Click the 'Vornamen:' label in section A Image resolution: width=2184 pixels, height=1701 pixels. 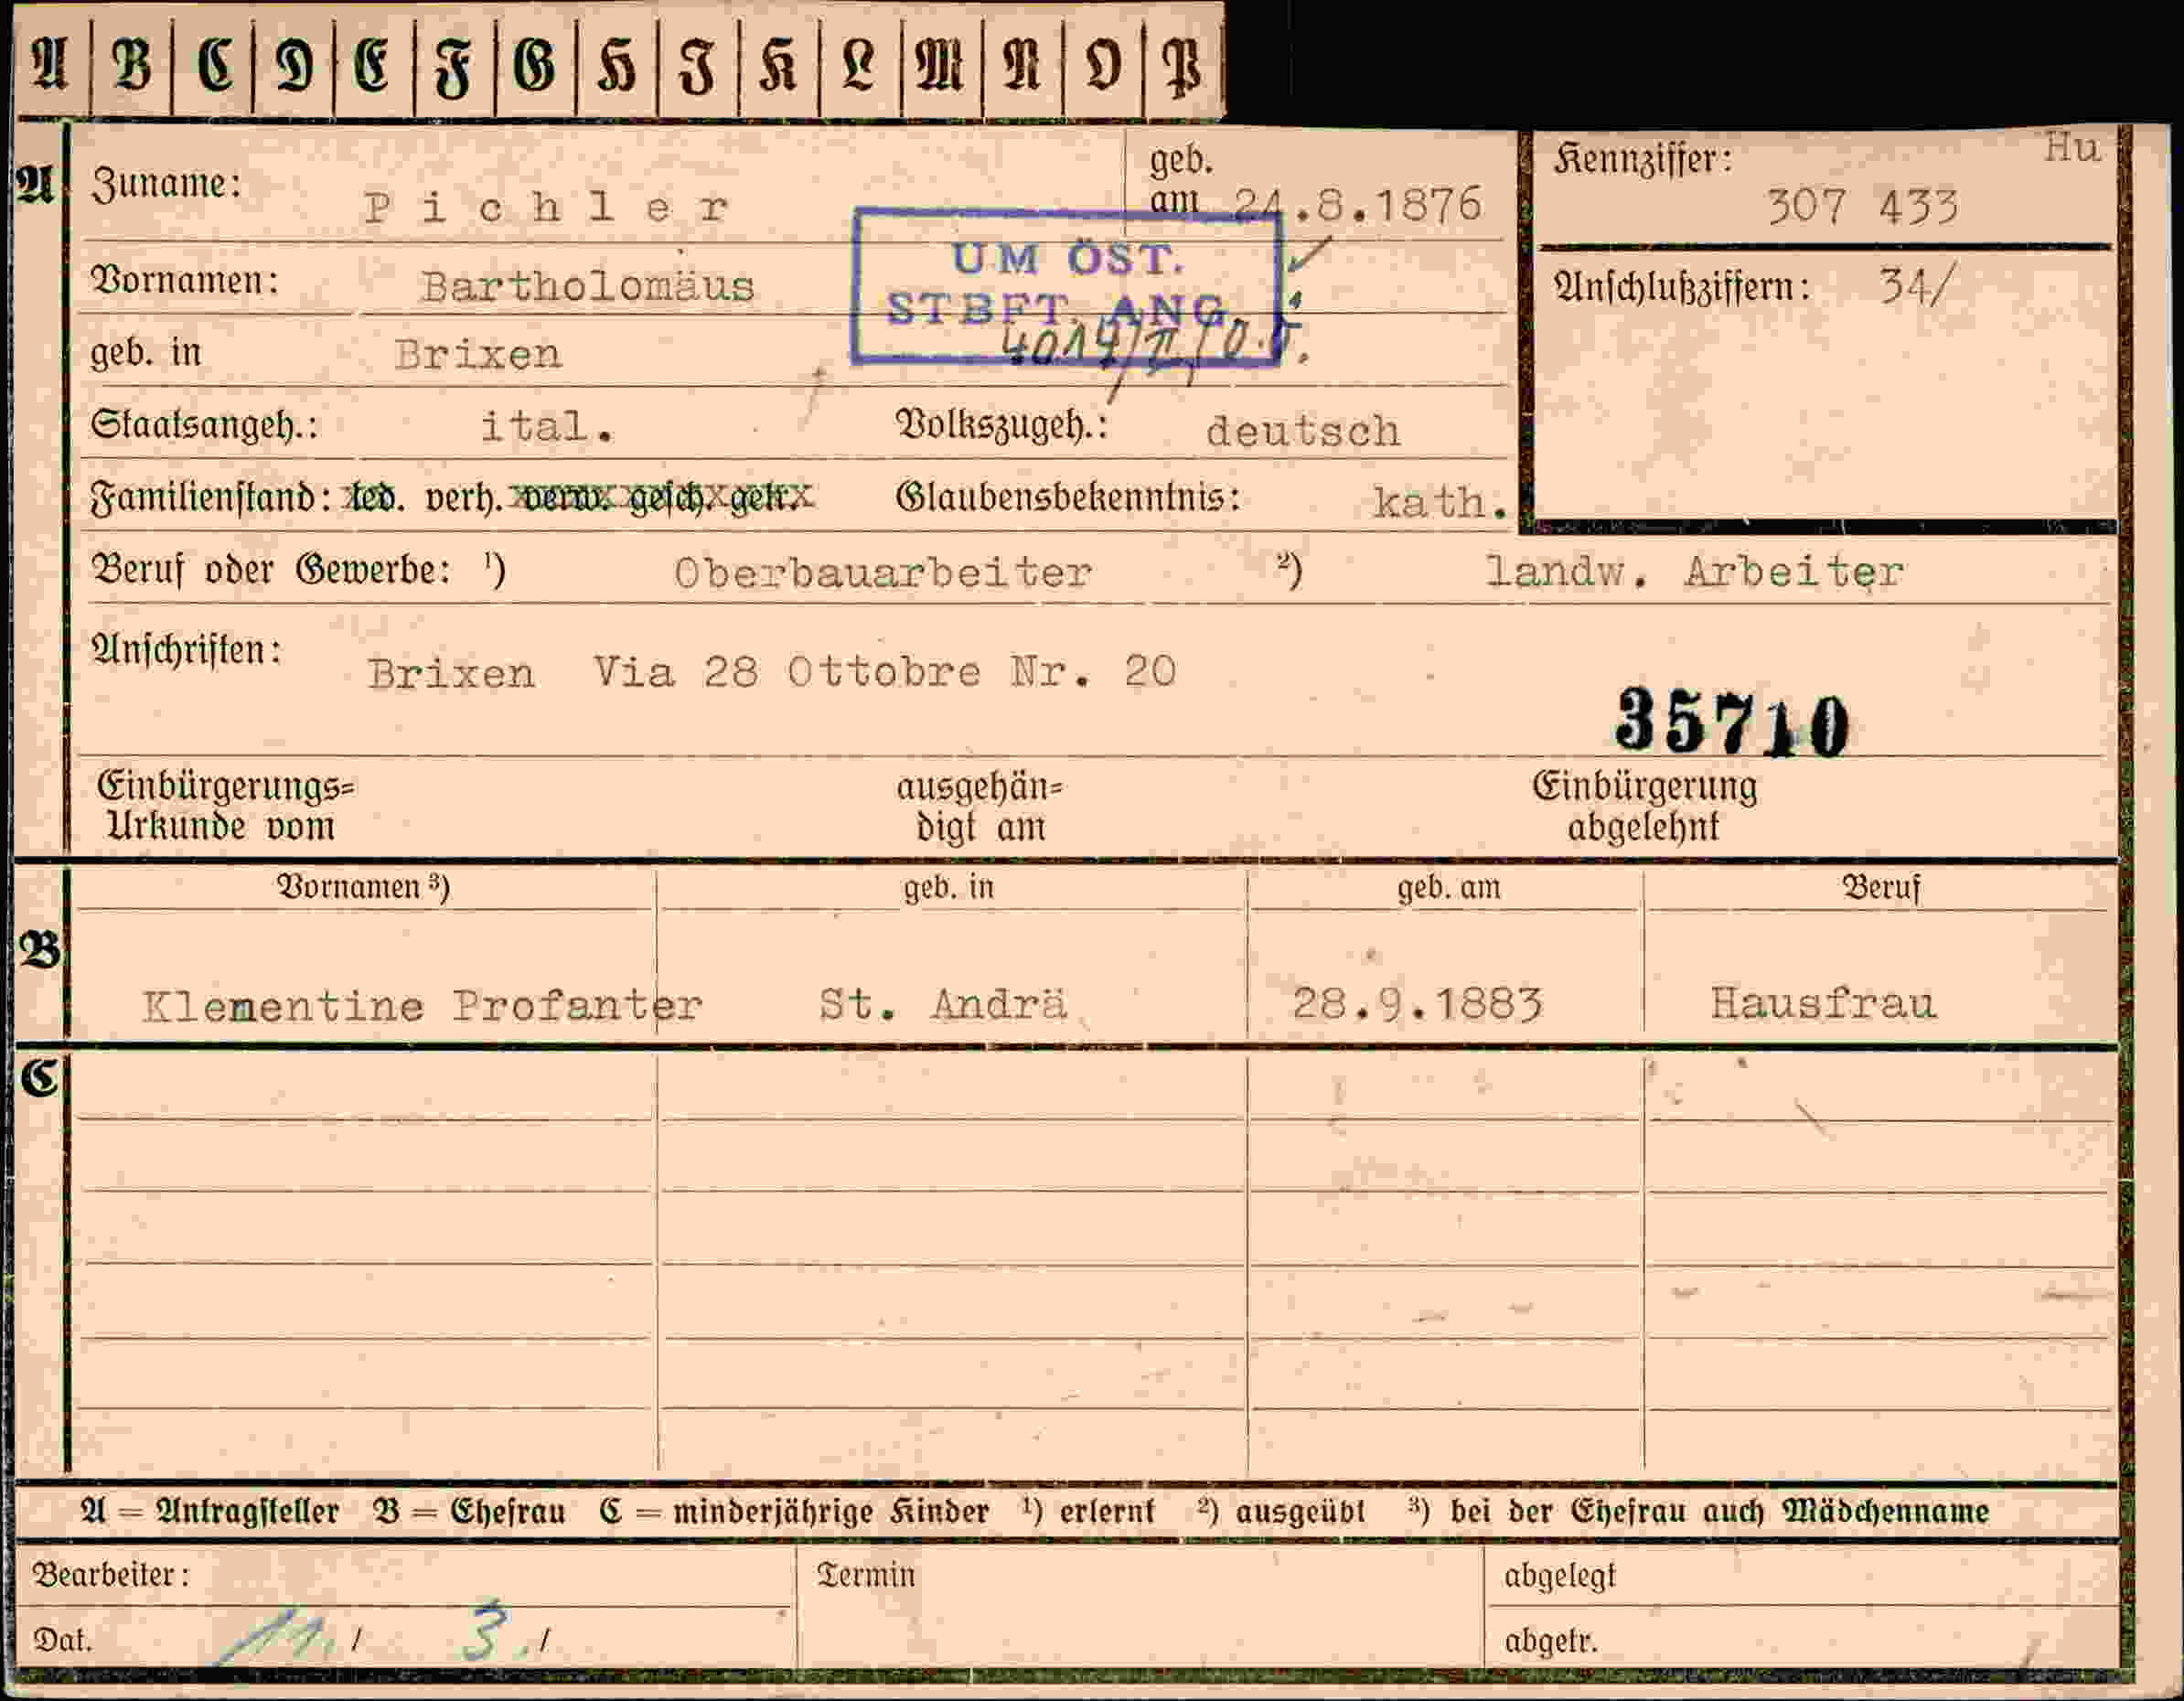pyautogui.click(x=184, y=280)
